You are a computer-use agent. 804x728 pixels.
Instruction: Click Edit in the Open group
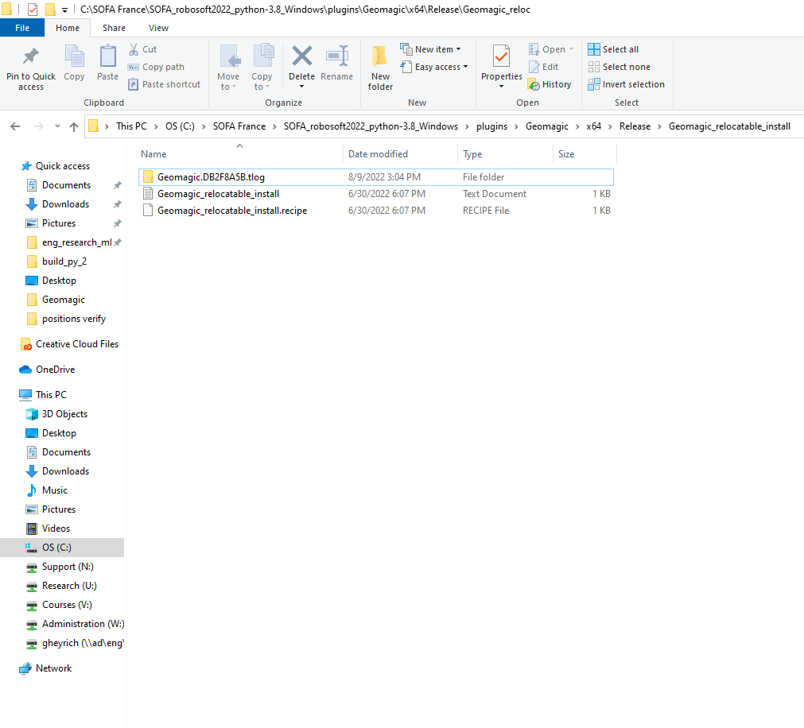click(x=543, y=67)
